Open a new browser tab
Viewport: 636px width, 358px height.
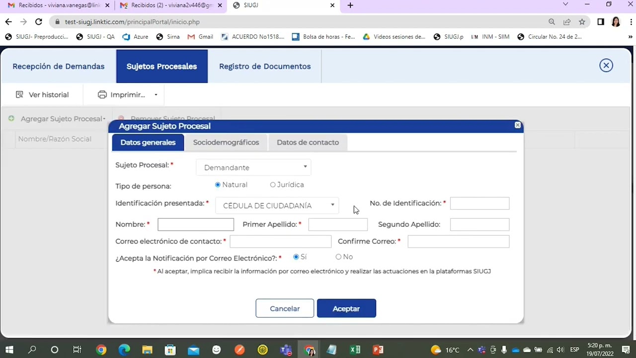pyautogui.click(x=350, y=5)
